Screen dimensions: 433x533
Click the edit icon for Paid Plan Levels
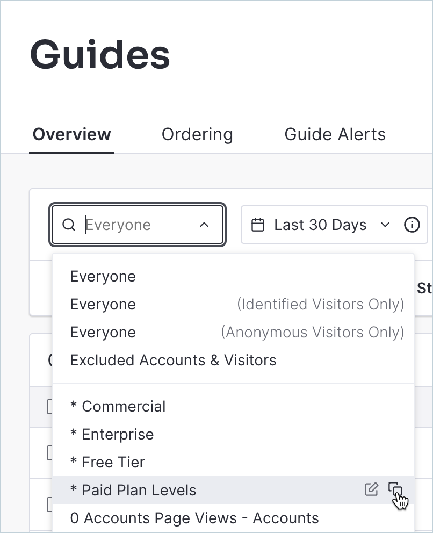pyautogui.click(x=371, y=489)
